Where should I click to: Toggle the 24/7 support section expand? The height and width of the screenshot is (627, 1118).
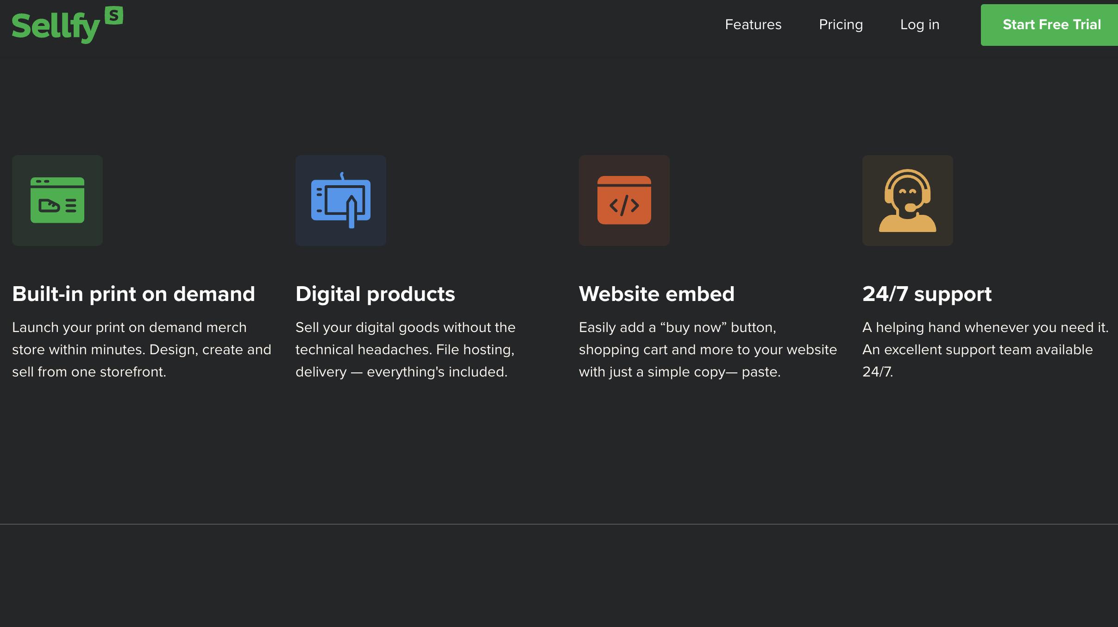[927, 294]
